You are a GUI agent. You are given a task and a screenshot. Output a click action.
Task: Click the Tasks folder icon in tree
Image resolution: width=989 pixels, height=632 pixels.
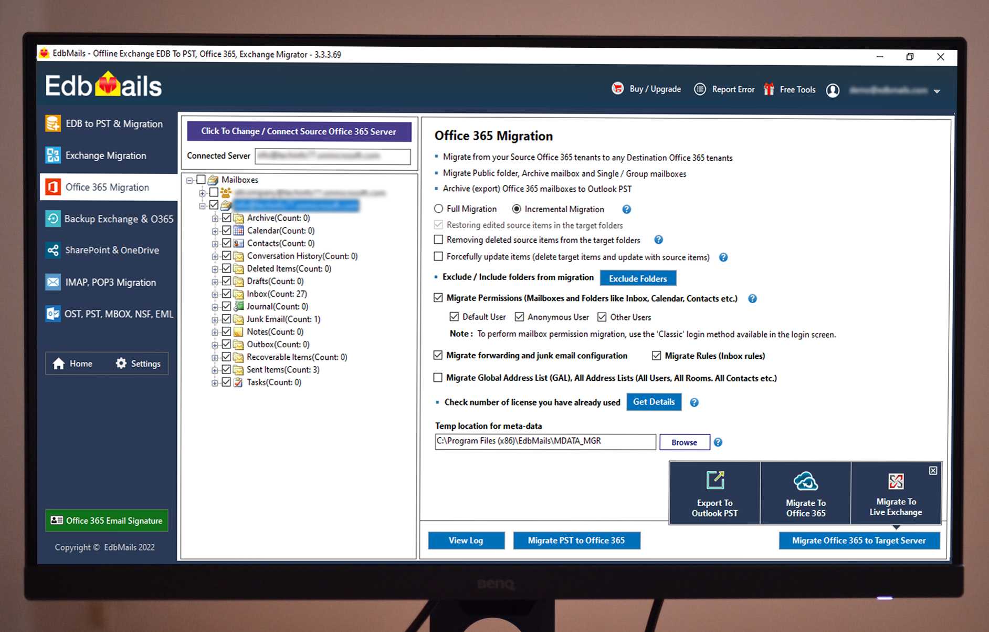coord(238,382)
